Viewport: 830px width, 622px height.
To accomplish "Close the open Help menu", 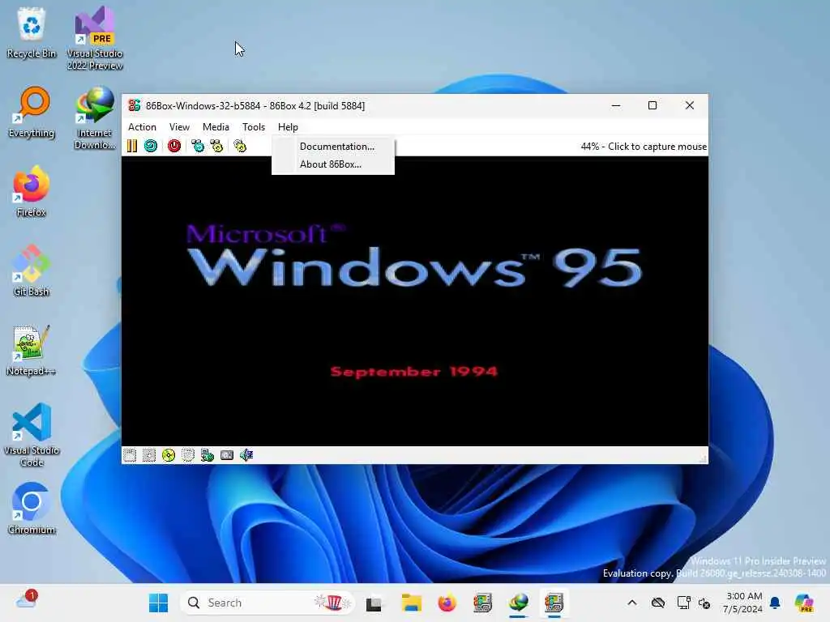I will point(288,127).
